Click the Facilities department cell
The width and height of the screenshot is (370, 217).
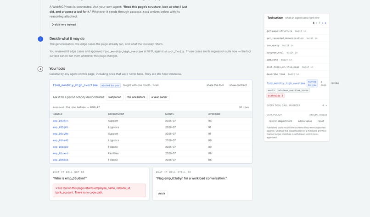point(113,153)
